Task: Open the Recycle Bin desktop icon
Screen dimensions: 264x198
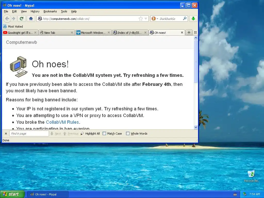Action: [251, 176]
